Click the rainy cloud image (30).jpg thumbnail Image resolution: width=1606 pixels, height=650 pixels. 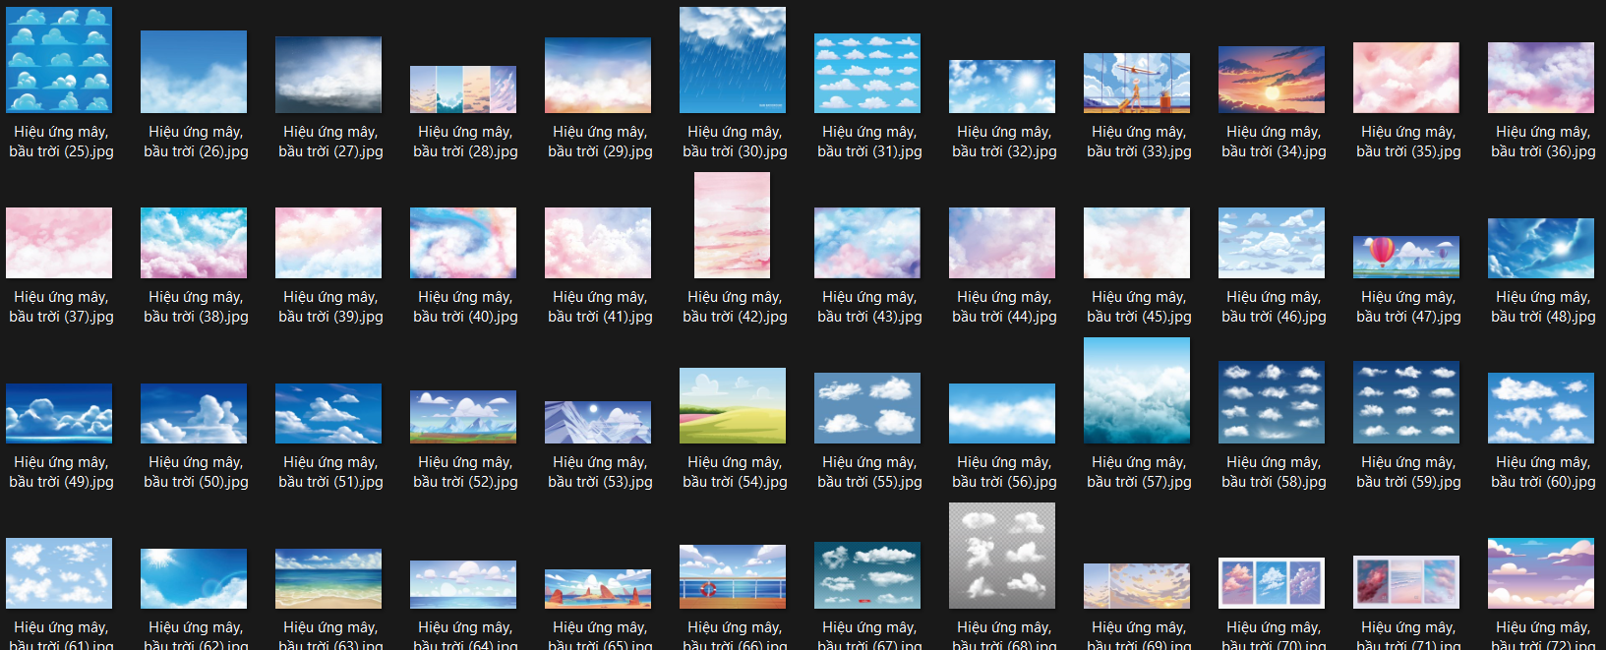(733, 60)
